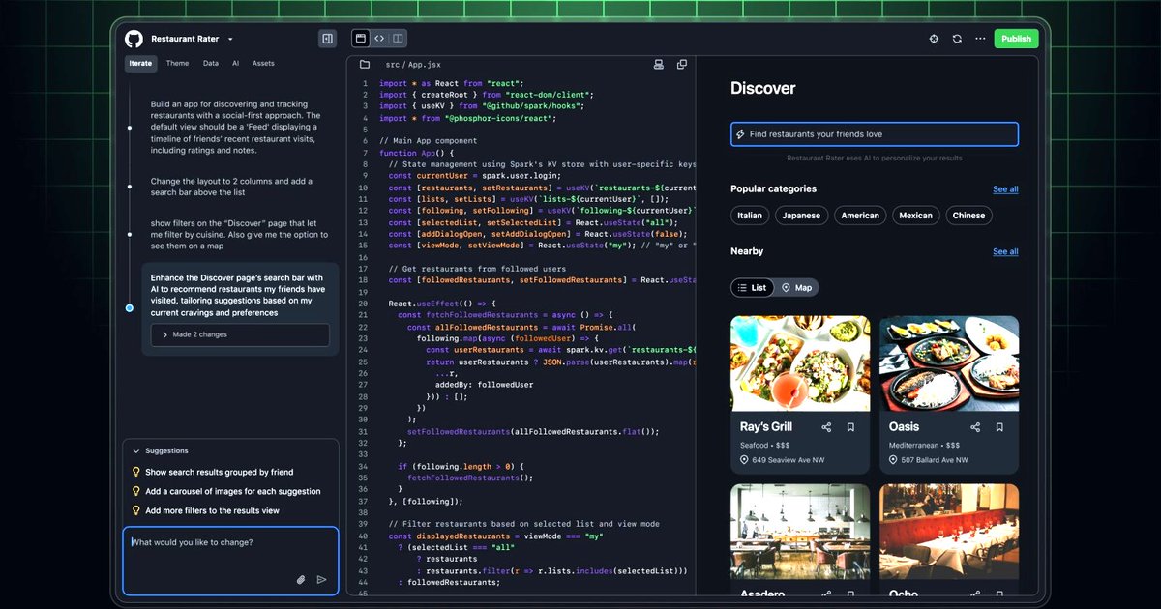Refresh the app preview

957,38
